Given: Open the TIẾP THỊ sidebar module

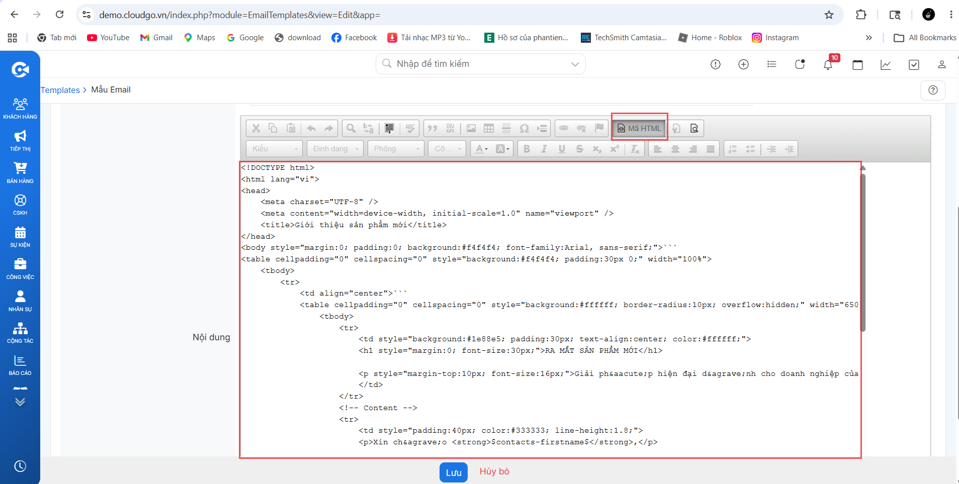Looking at the screenshot, I should (20, 141).
